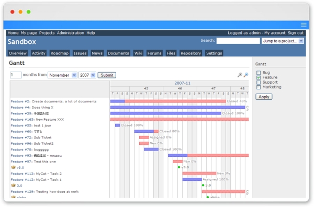Open the 3.0 version link
Image resolution: width=314 pixels, height=207 pixels.
[x=19, y=186]
